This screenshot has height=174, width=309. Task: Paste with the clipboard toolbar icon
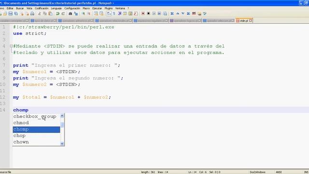click(x=50, y=14)
